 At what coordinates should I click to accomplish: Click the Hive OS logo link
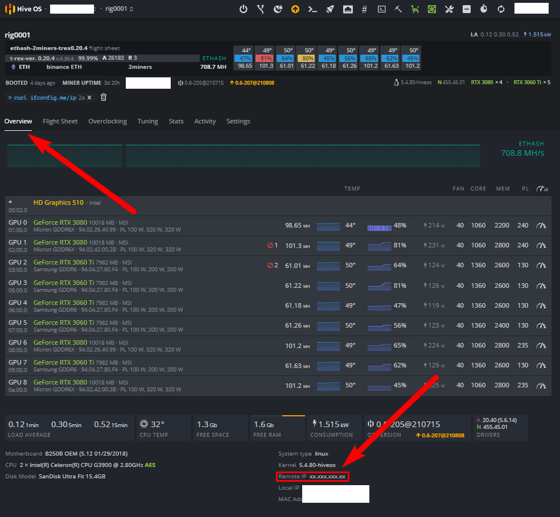[23, 9]
